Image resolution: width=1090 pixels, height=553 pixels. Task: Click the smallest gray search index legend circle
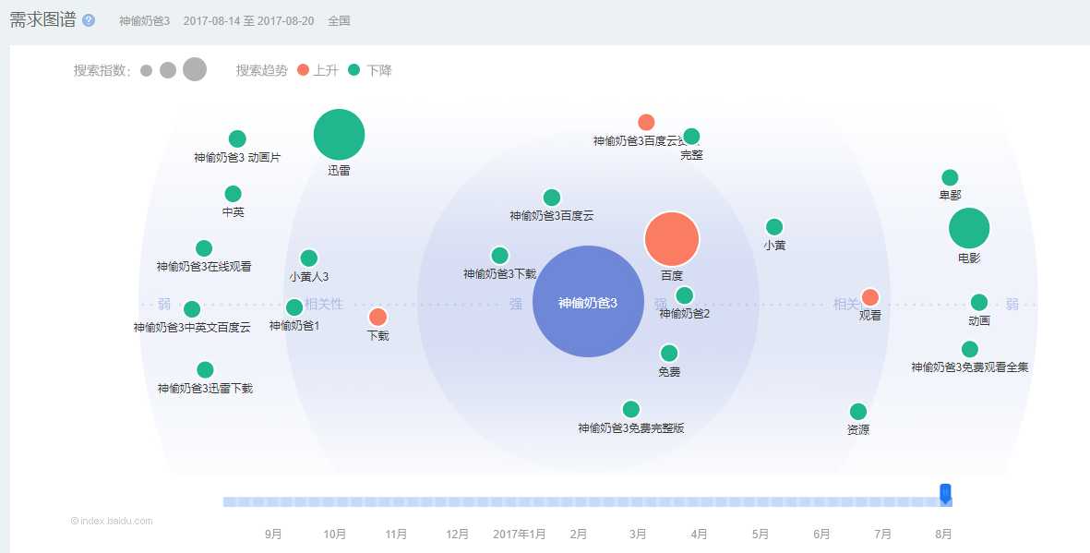[x=146, y=70]
